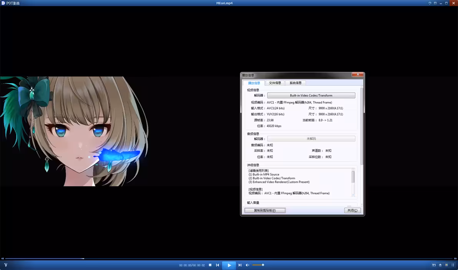Stop playback with the stop icon

point(210,265)
